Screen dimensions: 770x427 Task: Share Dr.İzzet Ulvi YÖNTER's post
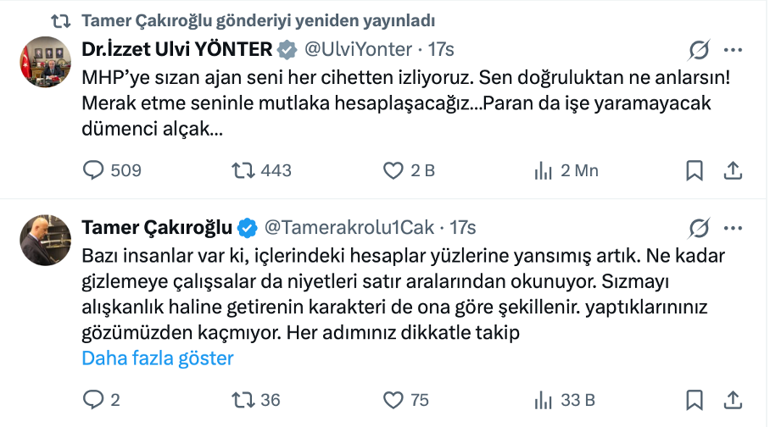(734, 170)
